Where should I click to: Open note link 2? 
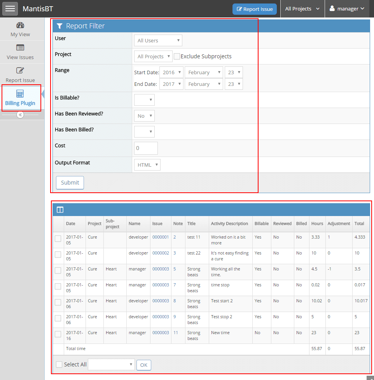pos(175,237)
